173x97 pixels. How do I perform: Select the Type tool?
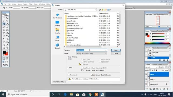pos(7,39)
